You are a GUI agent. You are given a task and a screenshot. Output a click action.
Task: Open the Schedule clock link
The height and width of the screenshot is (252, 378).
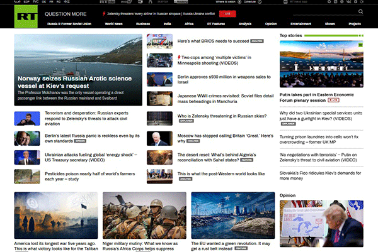[x=252, y=2]
